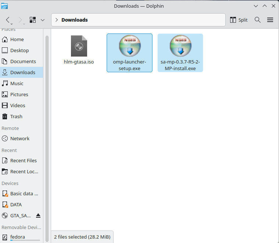Open the search magnifier
The height and width of the screenshot is (243, 279).
pos(257,20)
